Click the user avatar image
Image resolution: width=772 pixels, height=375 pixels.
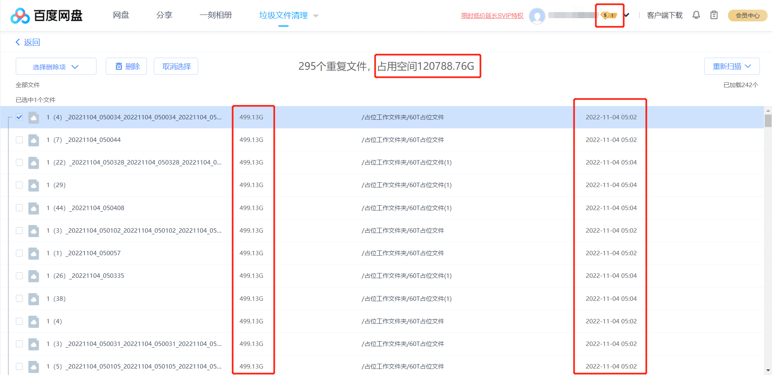point(537,16)
